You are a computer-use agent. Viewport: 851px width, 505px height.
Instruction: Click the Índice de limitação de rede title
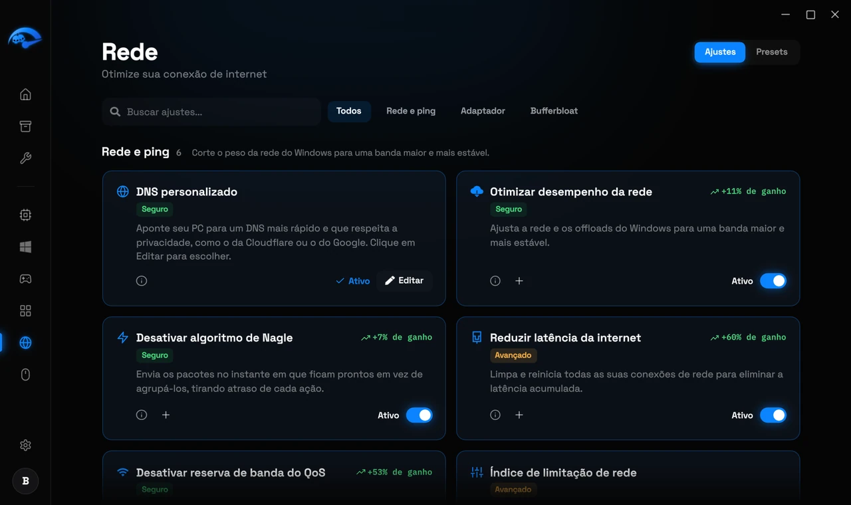click(x=563, y=472)
